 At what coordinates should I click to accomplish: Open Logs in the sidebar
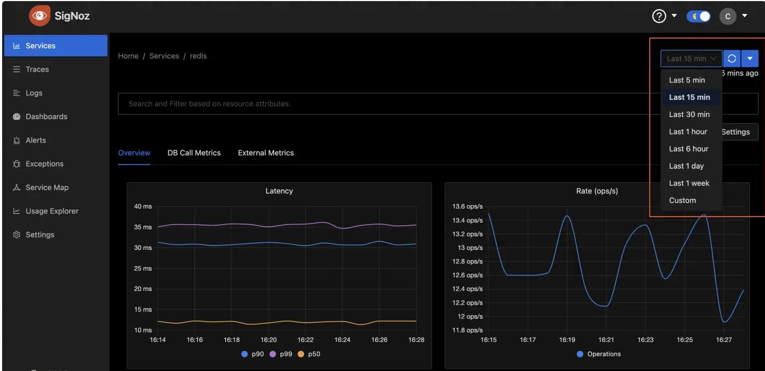pyautogui.click(x=56, y=93)
